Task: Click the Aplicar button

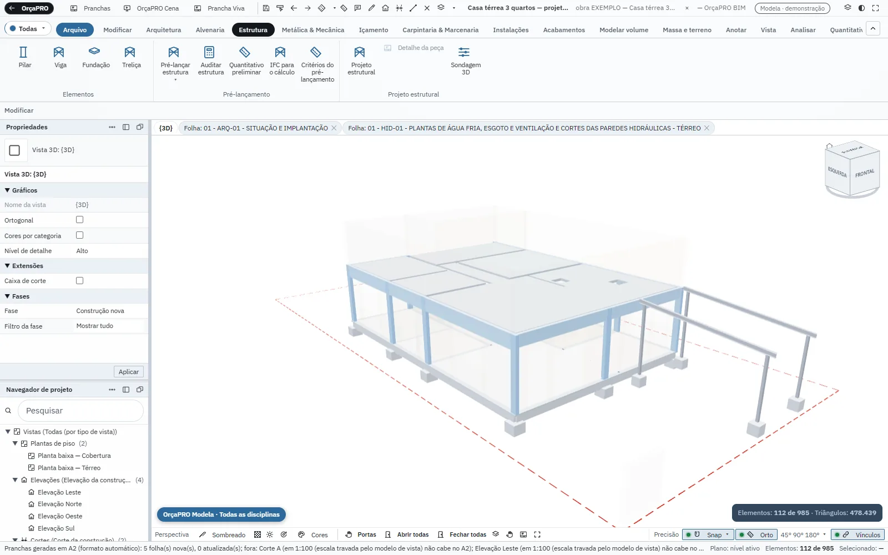Action: click(x=129, y=372)
